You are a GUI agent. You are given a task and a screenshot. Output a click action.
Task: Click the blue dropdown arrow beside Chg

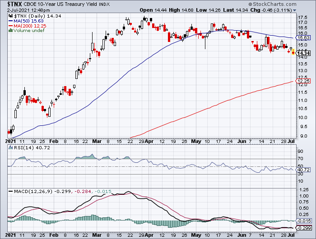click(x=294, y=10)
